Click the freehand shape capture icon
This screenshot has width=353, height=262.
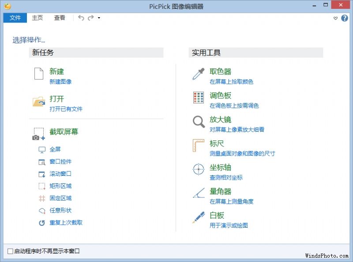coord(42,211)
